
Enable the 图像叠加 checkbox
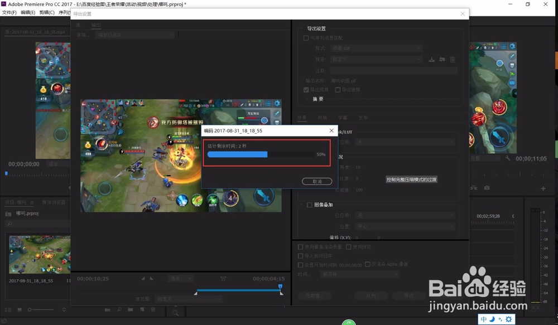309,205
